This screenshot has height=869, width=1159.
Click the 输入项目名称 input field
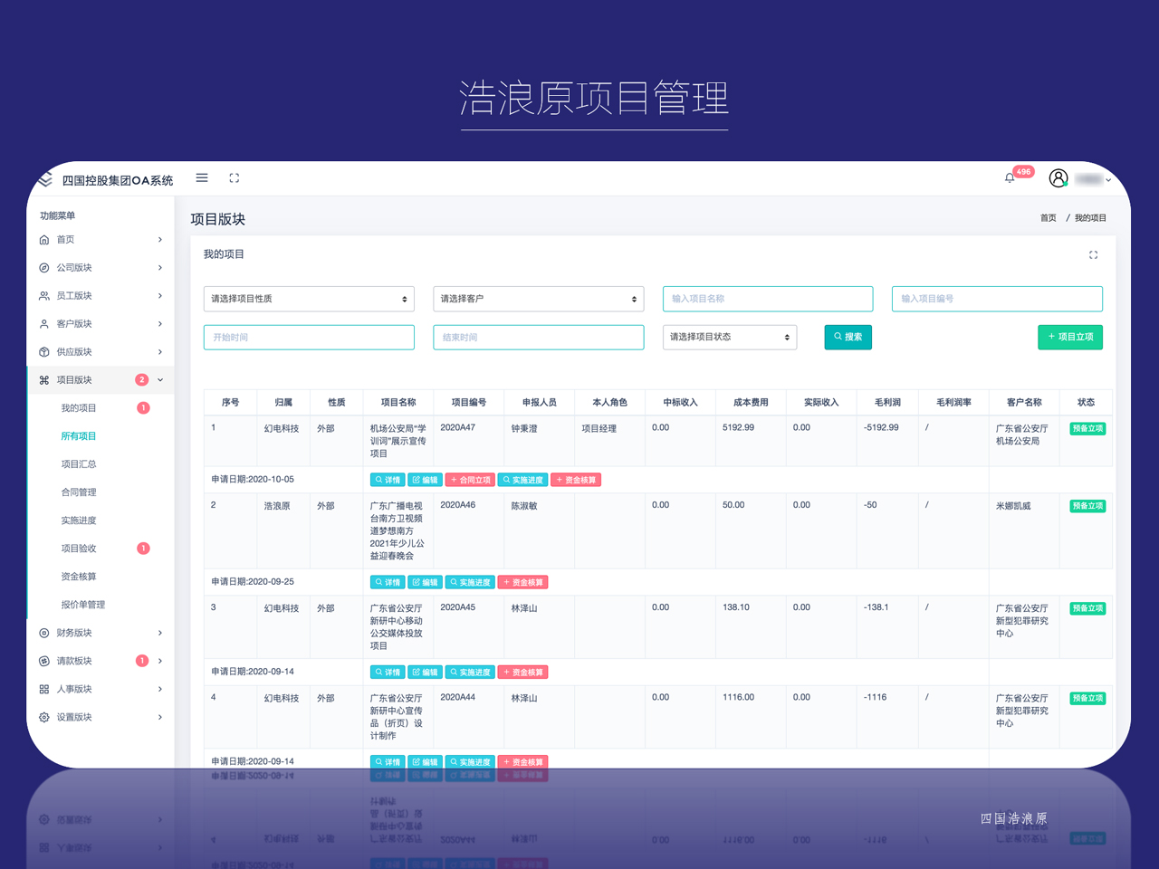coord(767,299)
